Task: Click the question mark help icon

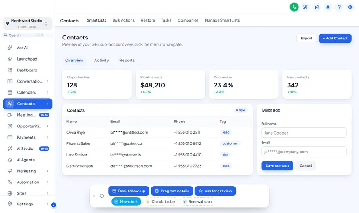Action: (x=339, y=7)
